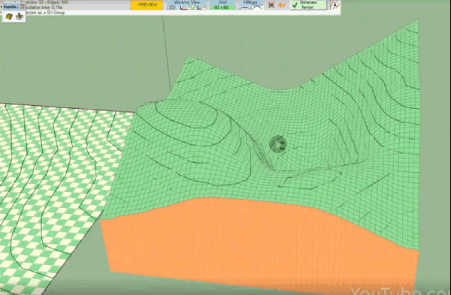Toggle the green map working view icon
Image resolution: width=451 pixels, height=295 pixels.
[x=193, y=8]
